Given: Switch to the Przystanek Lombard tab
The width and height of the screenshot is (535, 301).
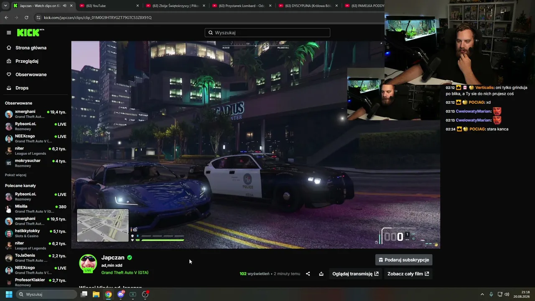Looking at the screenshot, I should point(242,6).
